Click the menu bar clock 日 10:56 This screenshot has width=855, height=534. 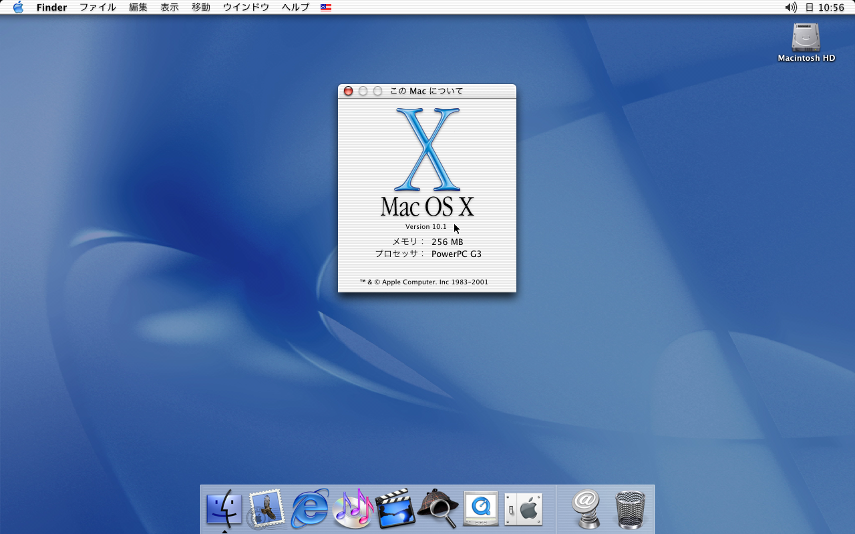pyautogui.click(x=825, y=7)
